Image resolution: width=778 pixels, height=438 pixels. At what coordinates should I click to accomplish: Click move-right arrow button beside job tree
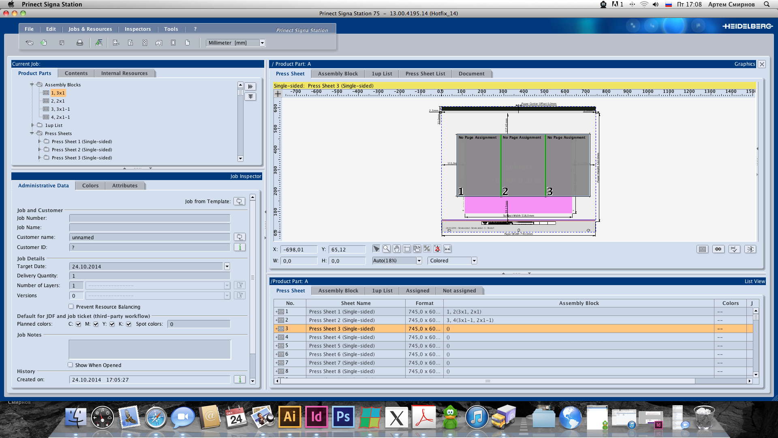point(250,86)
